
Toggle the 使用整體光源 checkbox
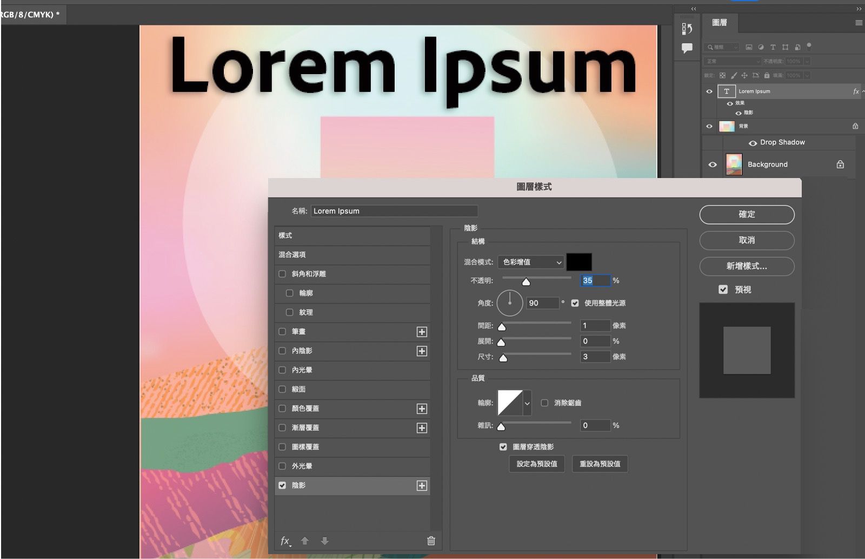coord(575,303)
